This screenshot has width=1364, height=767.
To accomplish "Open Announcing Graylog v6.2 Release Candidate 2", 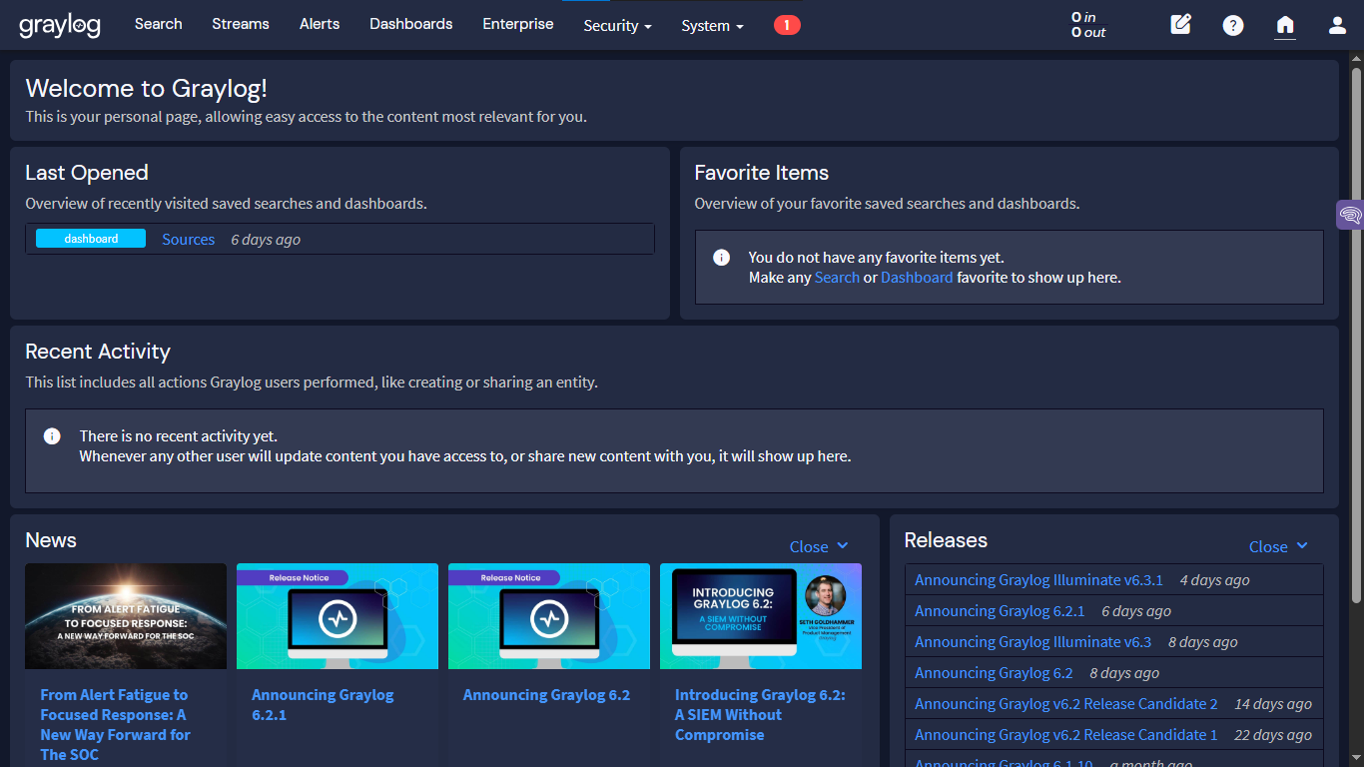I will tap(1066, 704).
